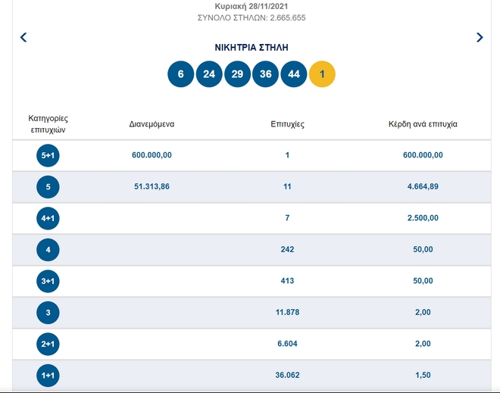
Task: Click the draw date Κυριακή 28/11/2021
Action: pos(251,5)
